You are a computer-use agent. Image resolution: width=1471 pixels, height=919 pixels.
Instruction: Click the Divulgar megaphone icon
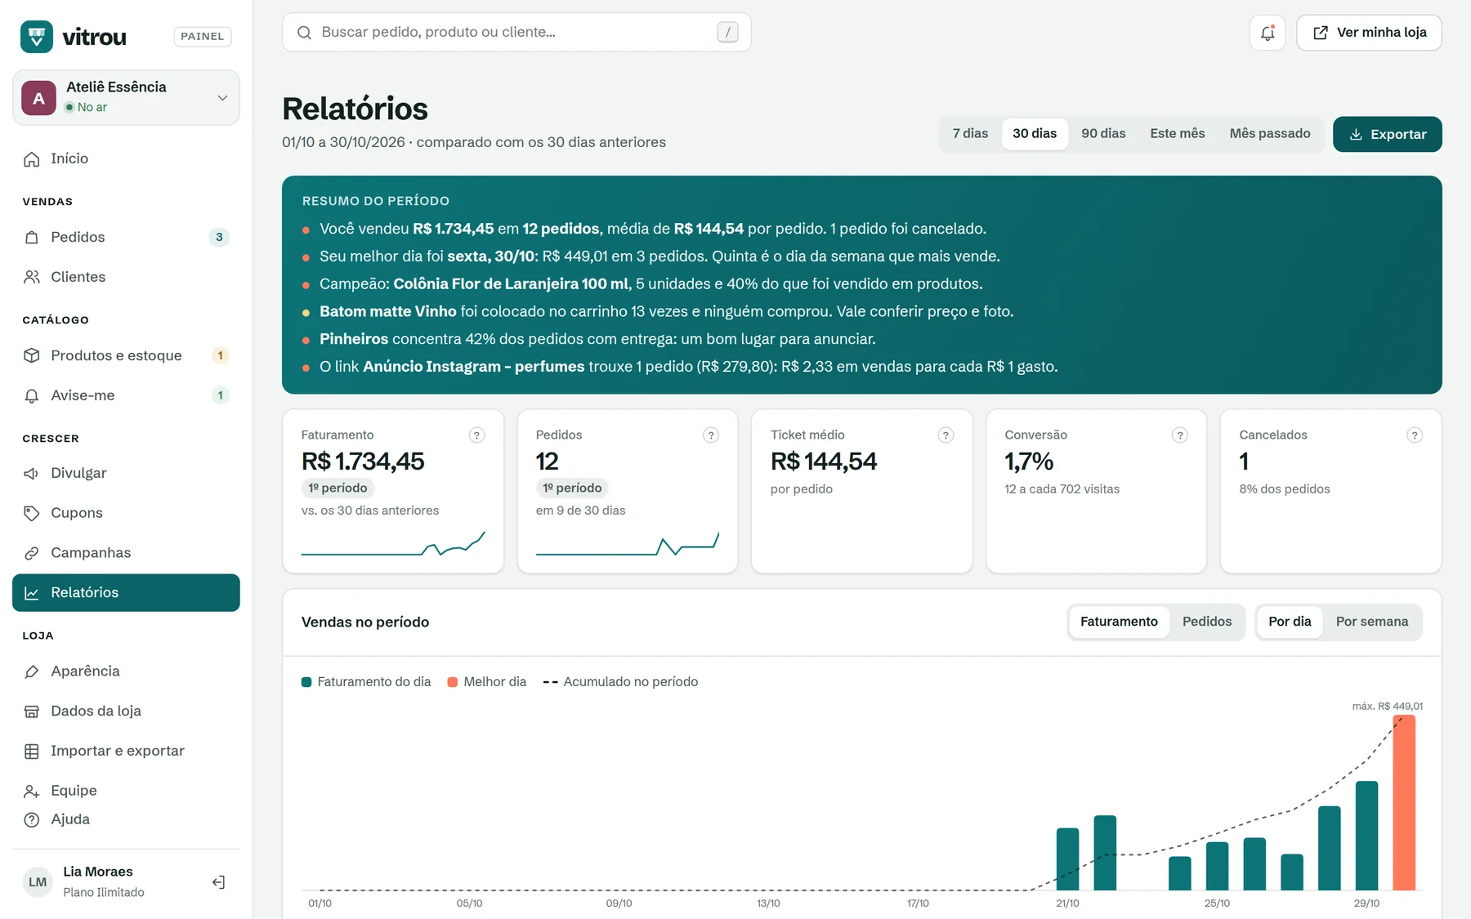[32, 473]
